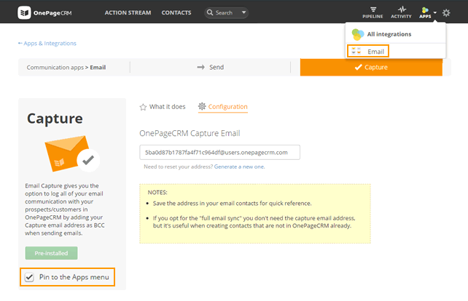Expand the search dropdown arrow
This screenshot has width=468, height=301.
point(244,12)
